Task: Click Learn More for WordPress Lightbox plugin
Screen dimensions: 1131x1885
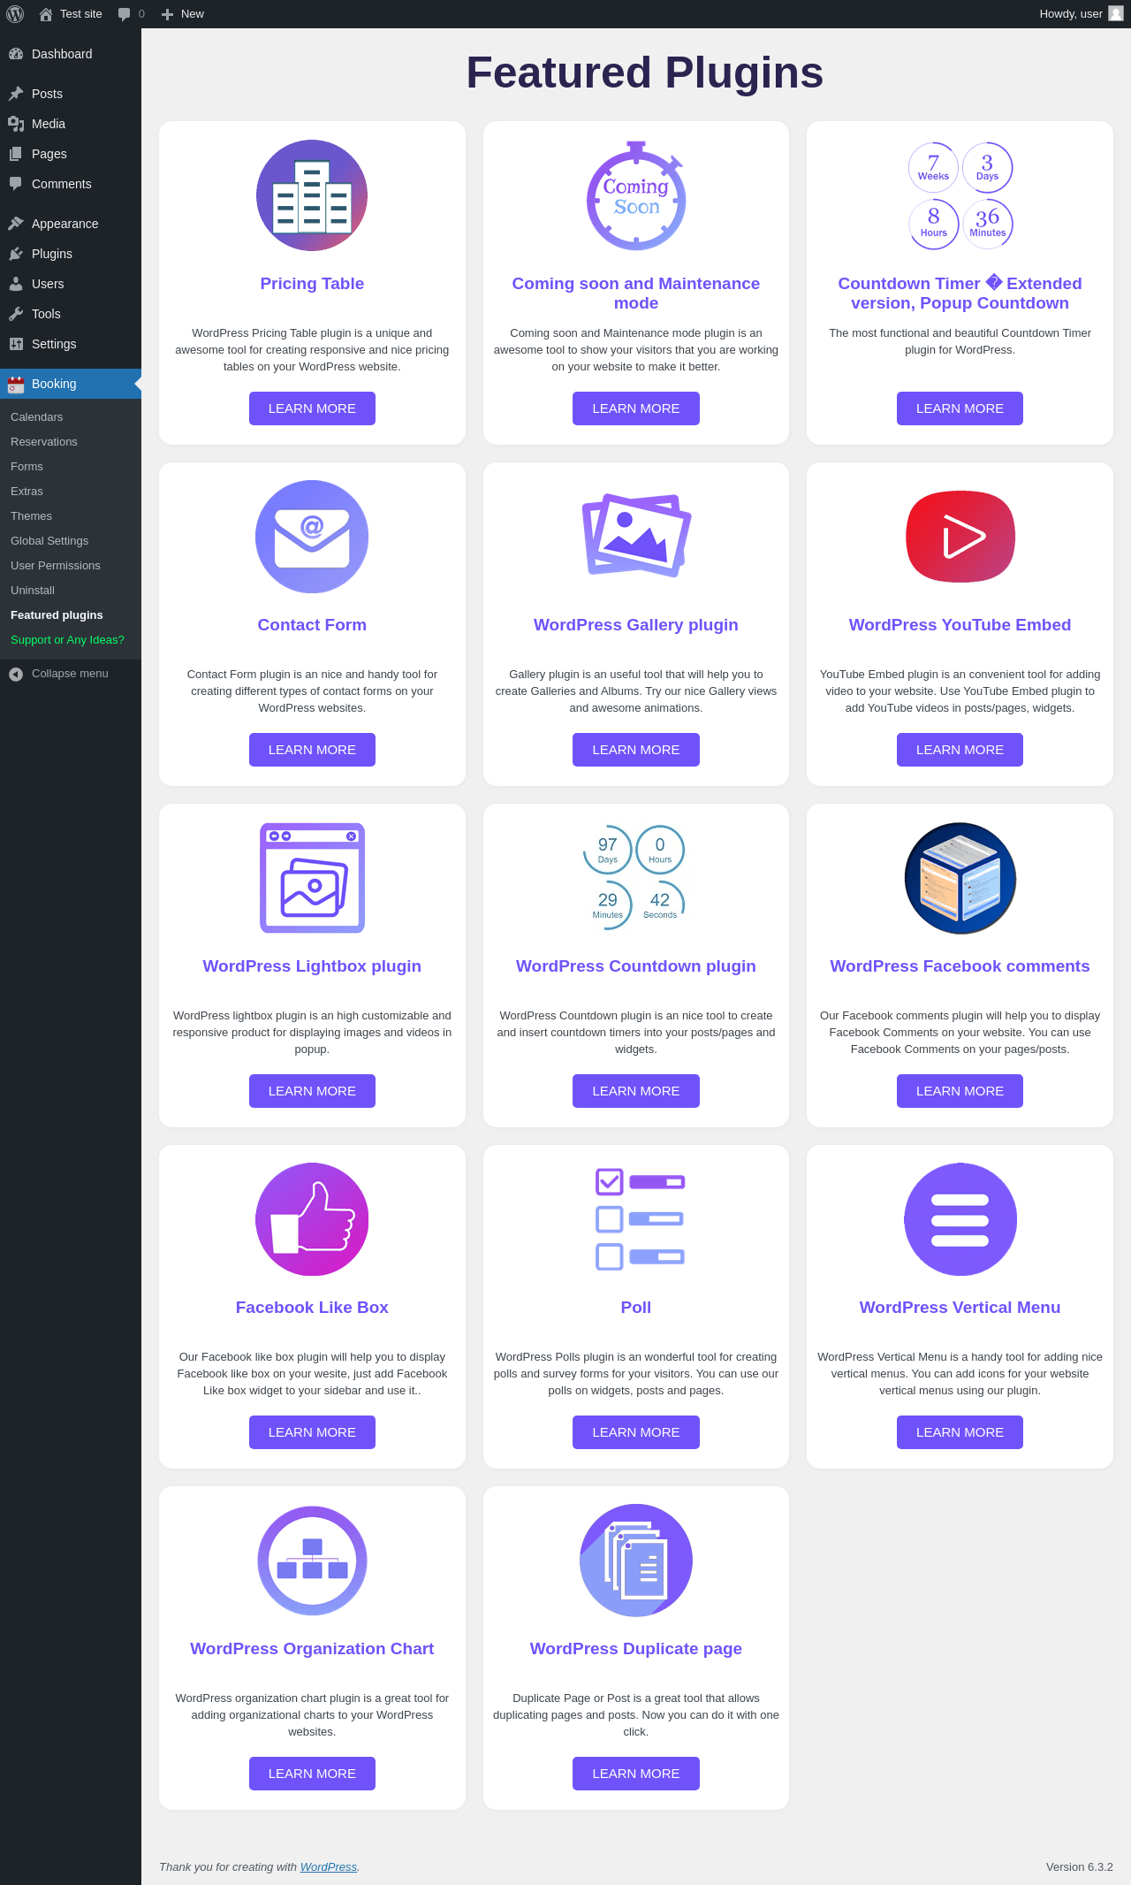Action: [312, 1091]
